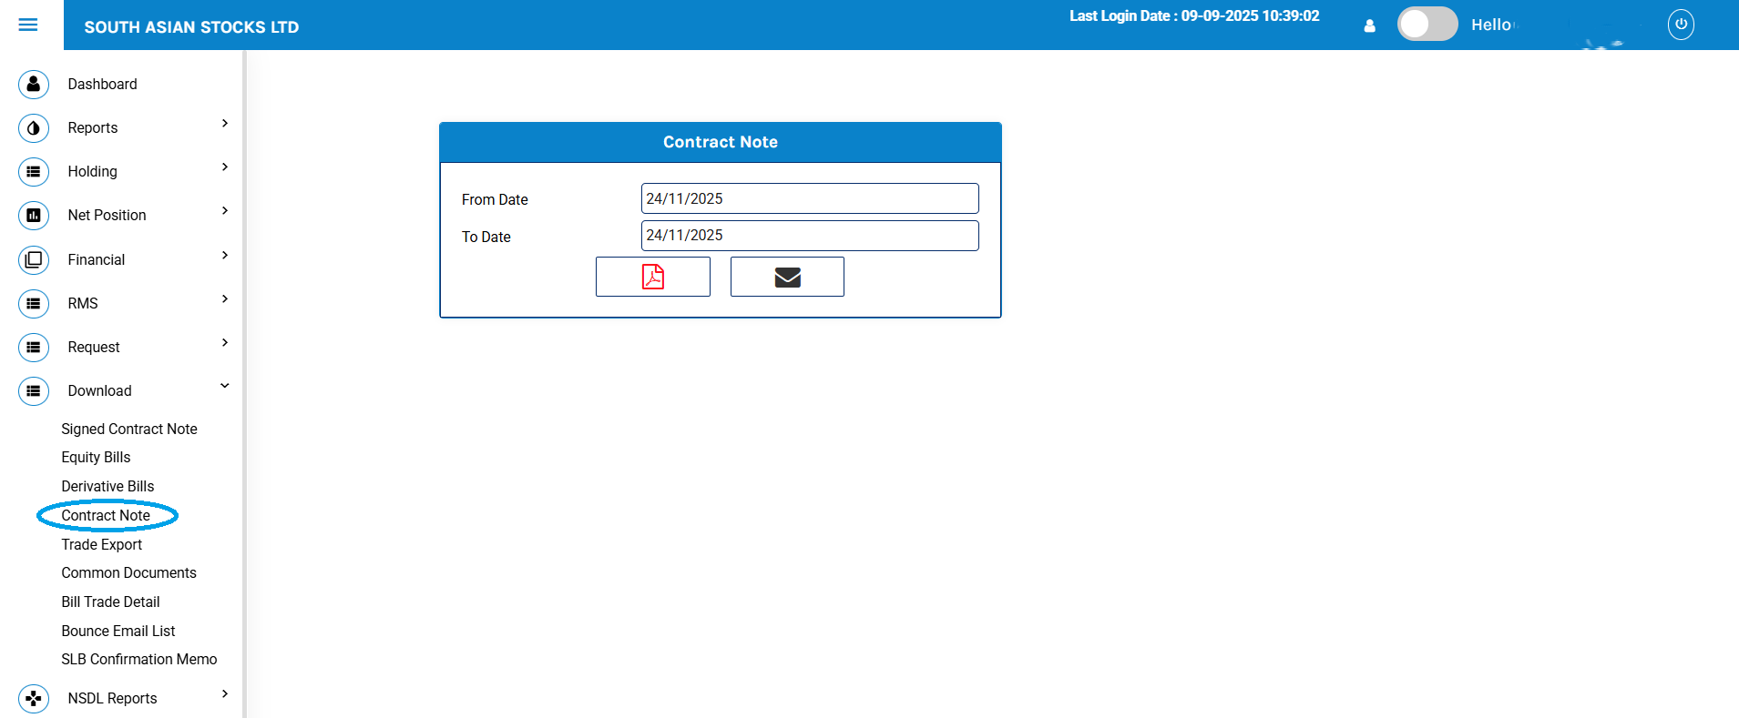Click the From Date input field
This screenshot has width=1739, height=718.
point(809,198)
